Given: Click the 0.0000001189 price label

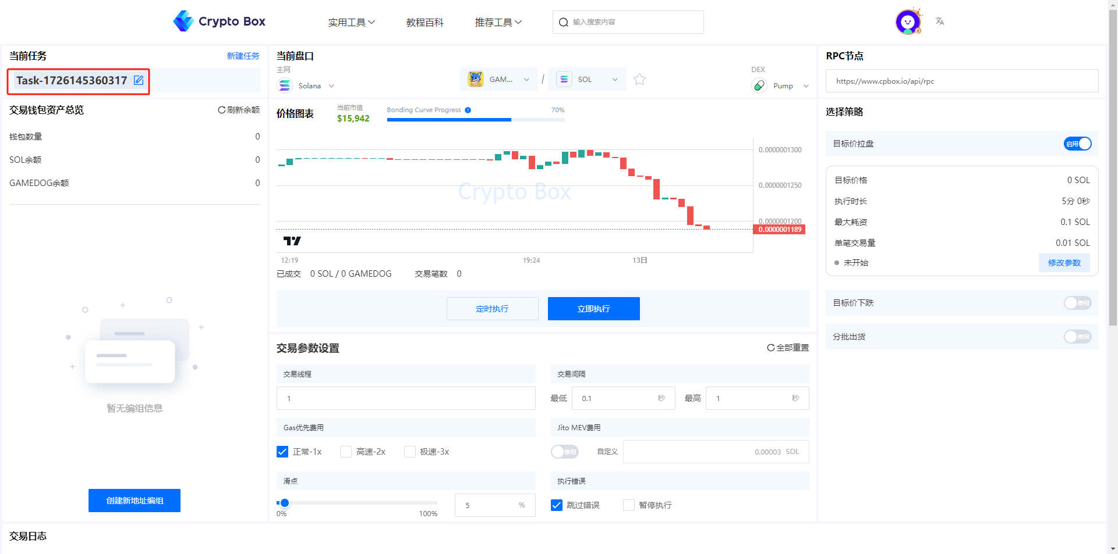Looking at the screenshot, I should pos(780,230).
